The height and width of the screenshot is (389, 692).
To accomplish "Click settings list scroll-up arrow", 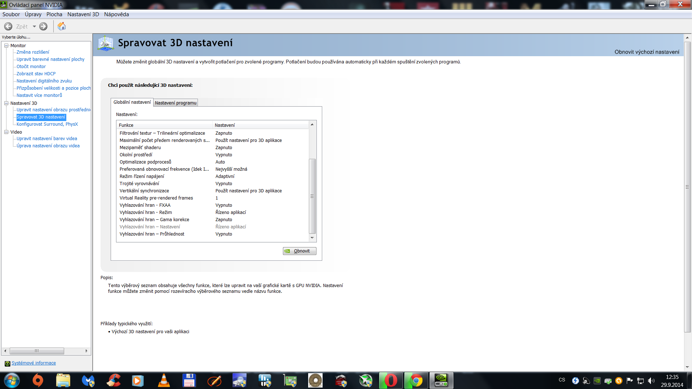I will click(x=312, y=125).
